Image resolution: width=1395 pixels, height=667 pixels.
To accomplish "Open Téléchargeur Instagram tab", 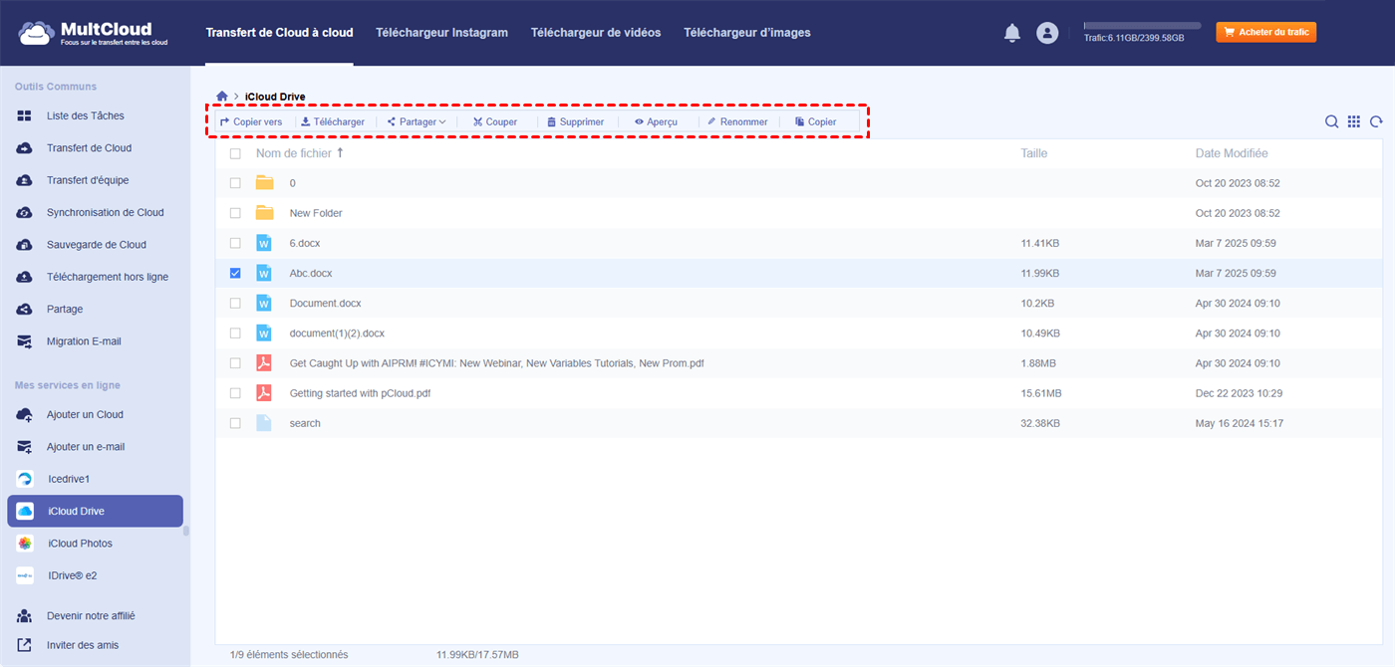I will tap(441, 33).
